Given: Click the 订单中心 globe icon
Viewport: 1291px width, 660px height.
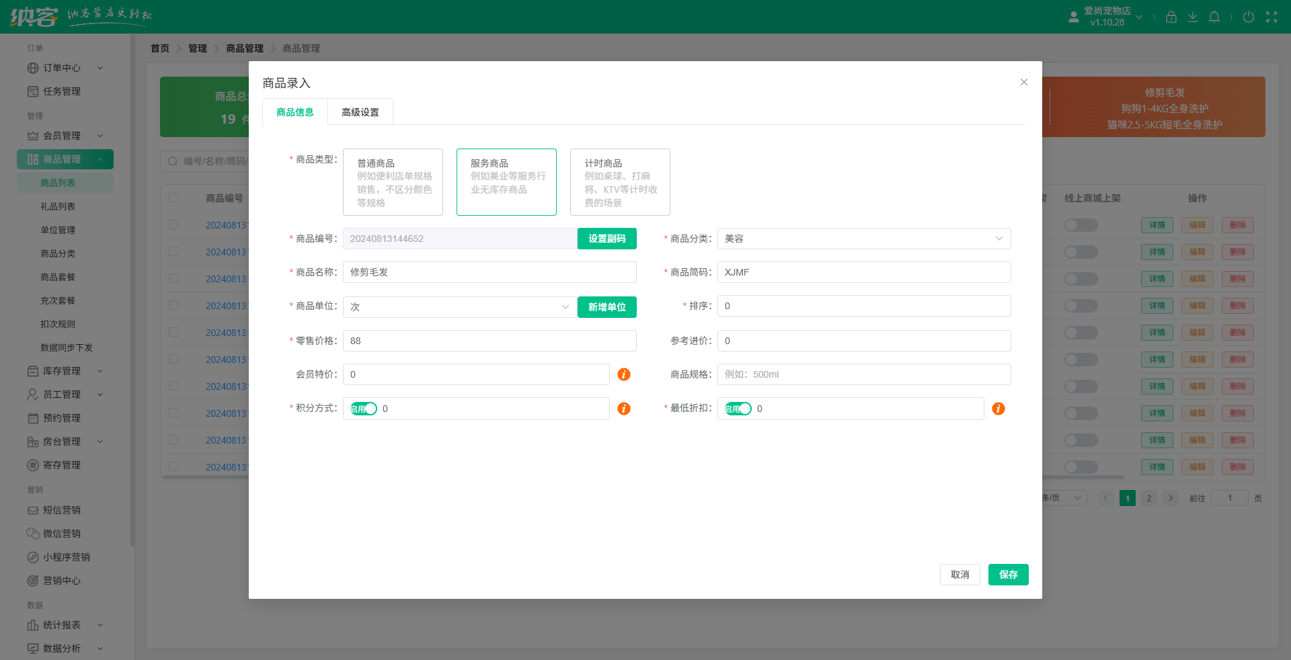Looking at the screenshot, I should (33, 68).
